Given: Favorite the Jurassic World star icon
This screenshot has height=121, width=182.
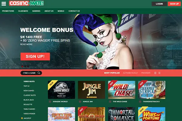Looking at the screenshot, I should pos(50,102).
